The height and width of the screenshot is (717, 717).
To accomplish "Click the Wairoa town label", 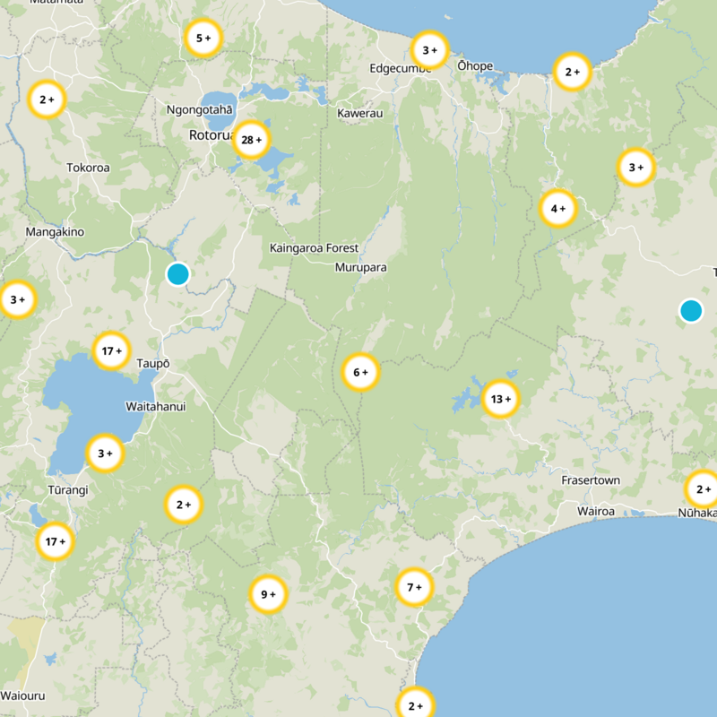I will [x=596, y=511].
